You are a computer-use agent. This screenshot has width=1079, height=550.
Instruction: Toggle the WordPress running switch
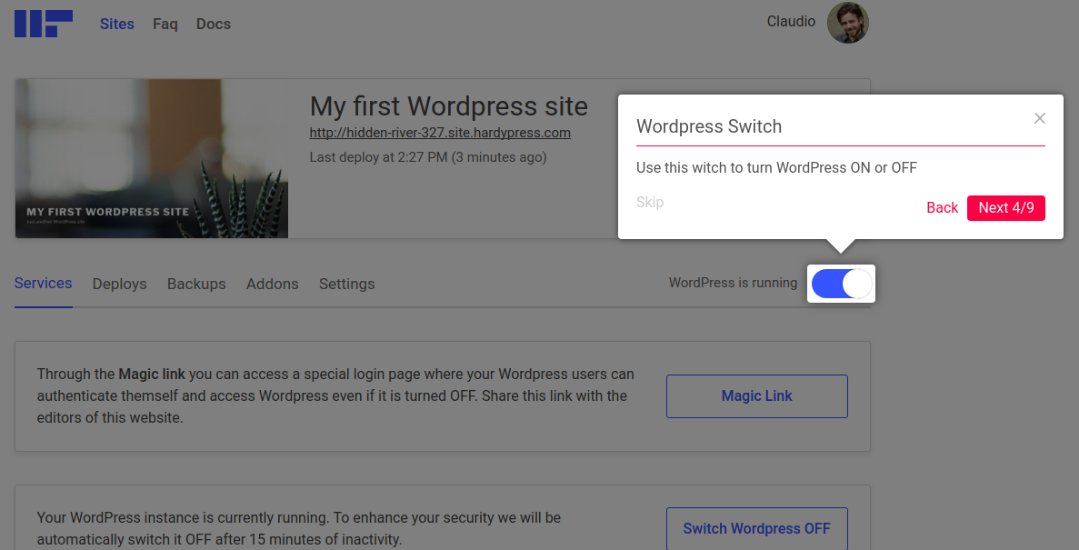pyautogui.click(x=841, y=285)
